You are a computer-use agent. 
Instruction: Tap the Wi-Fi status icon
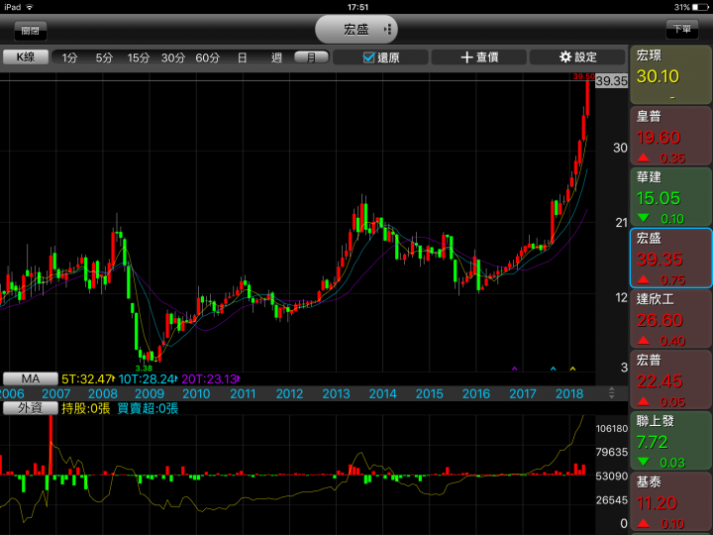[x=30, y=7]
